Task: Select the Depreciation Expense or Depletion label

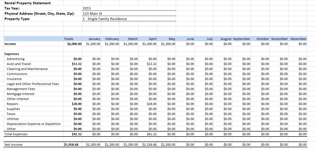Action: point(33,124)
